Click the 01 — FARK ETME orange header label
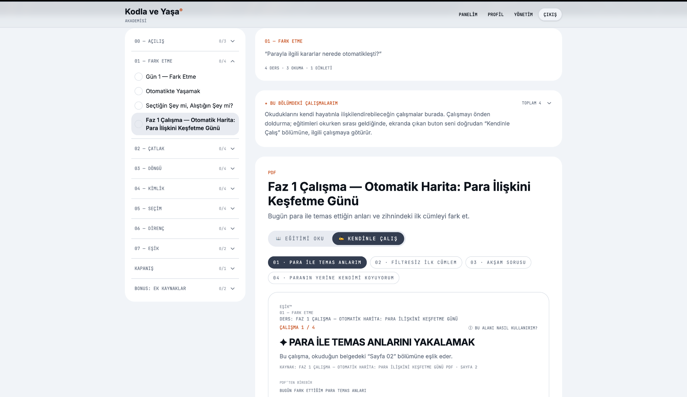The width and height of the screenshot is (687, 397). coord(283,41)
